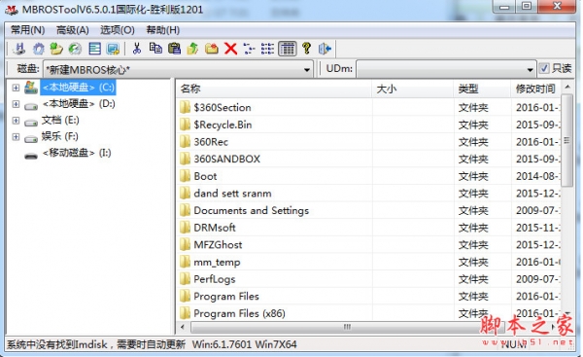The height and width of the screenshot is (357, 583).
Task: Open the 常用(N) menu
Action: click(x=27, y=30)
